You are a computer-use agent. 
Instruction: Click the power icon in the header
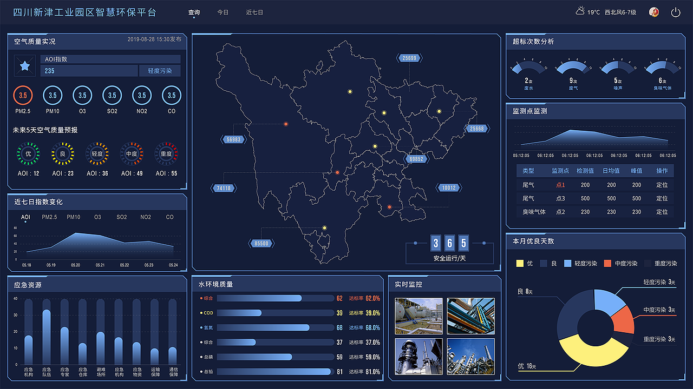coord(675,12)
